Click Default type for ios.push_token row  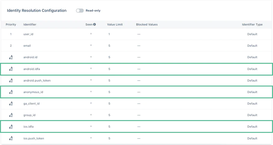click(252, 138)
